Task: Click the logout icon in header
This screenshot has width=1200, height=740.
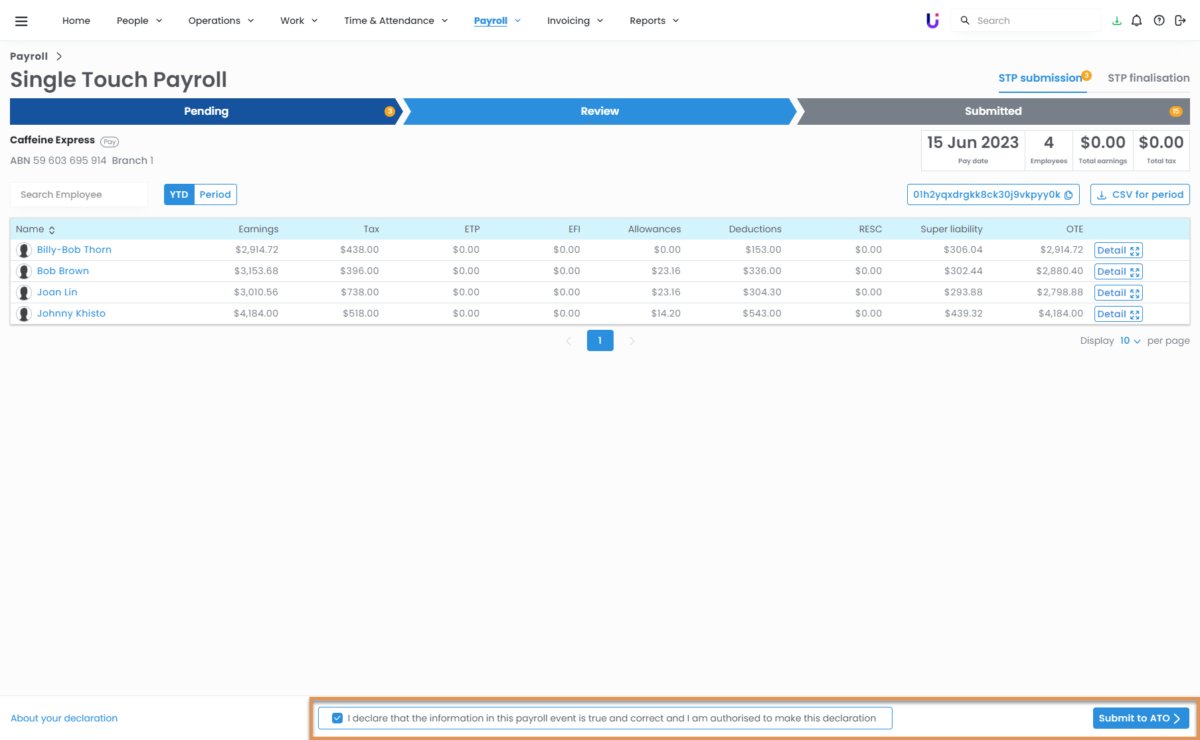Action: (x=1180, y=21)
